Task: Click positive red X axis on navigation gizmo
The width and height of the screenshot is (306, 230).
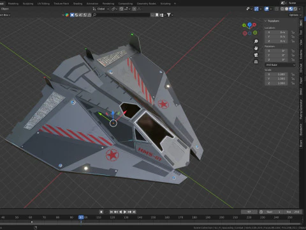Action: click(x=254, y=25)
